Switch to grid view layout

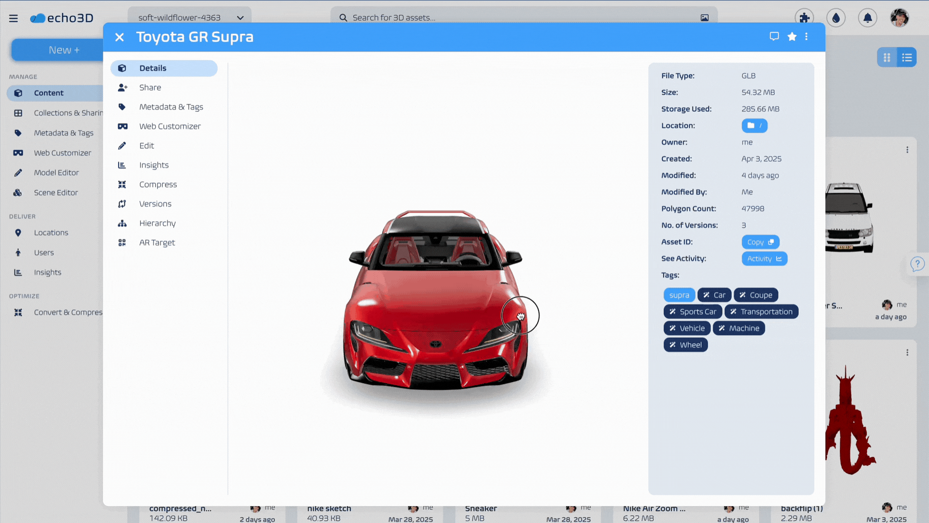pos(887,58)
